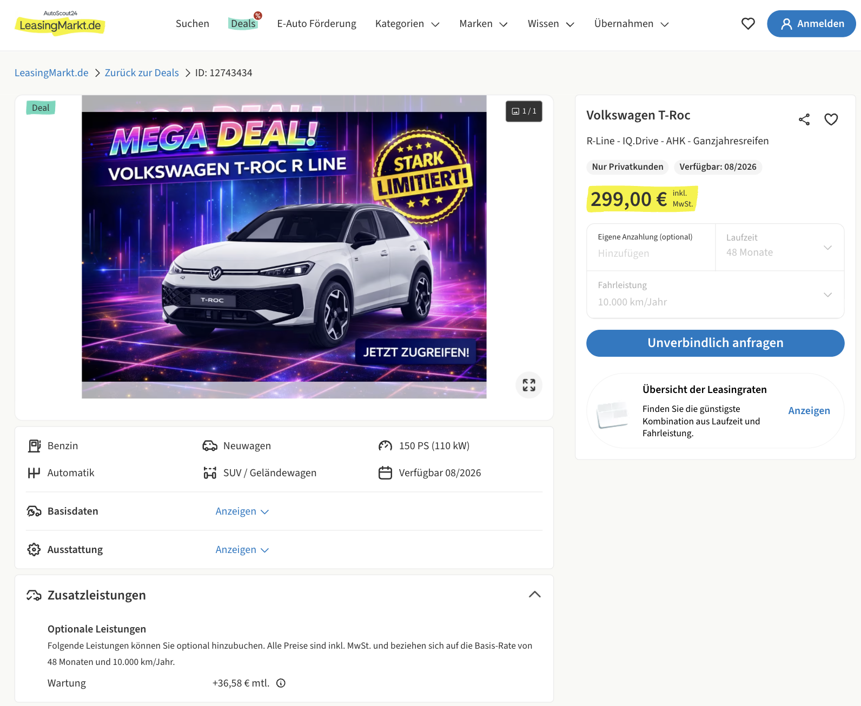Click the Wartung info icon
861x706 pixels.
pos(281,683)
